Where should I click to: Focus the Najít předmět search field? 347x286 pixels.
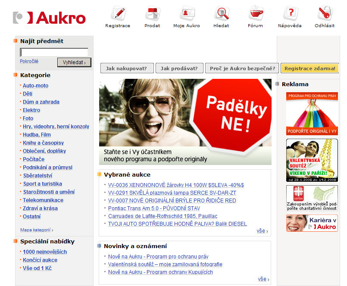54,53
